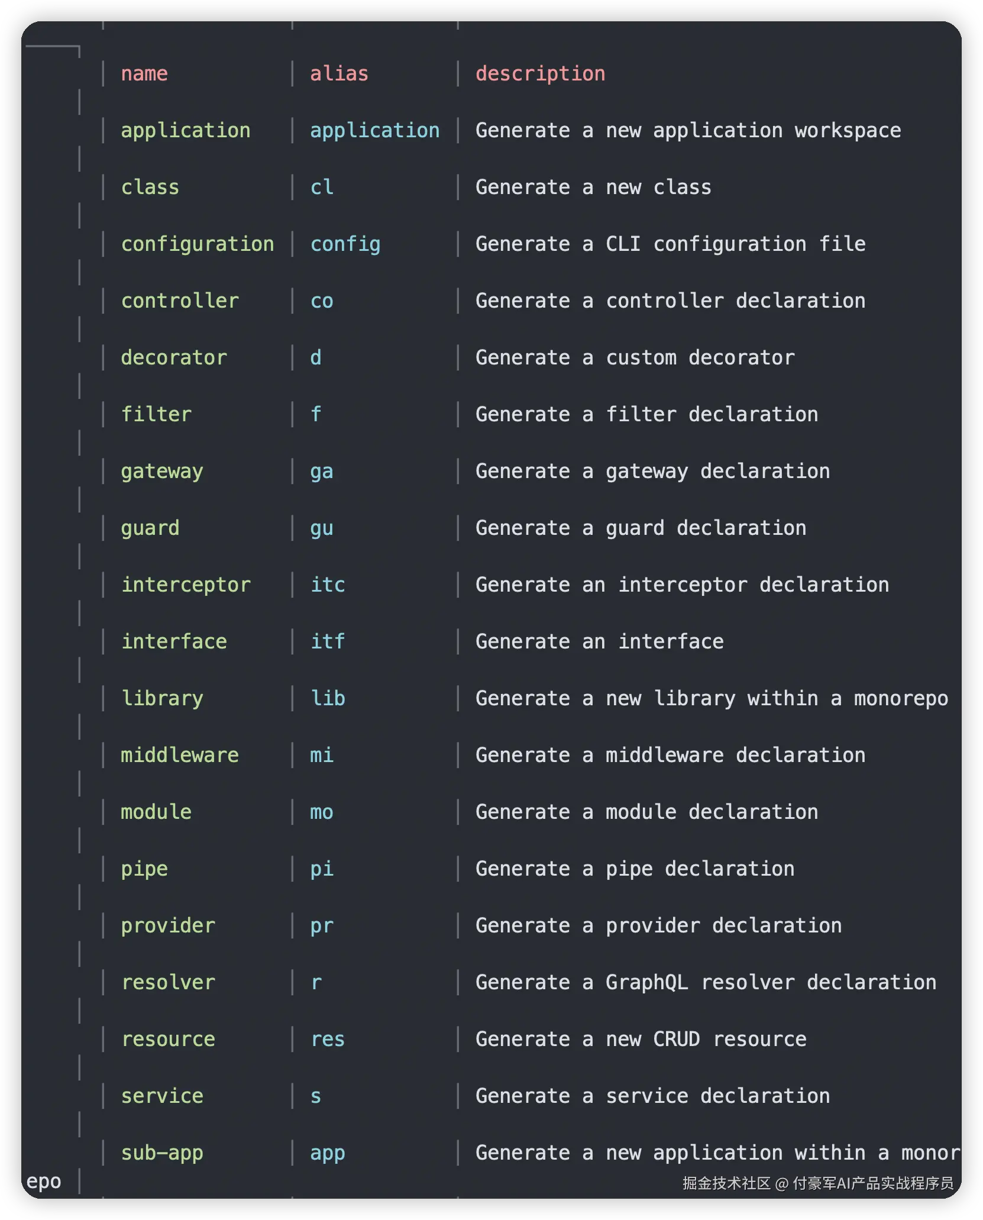The image size is (983, 1220).
Task: Click 'Generate a controller declaration' text
Action: 670,301
